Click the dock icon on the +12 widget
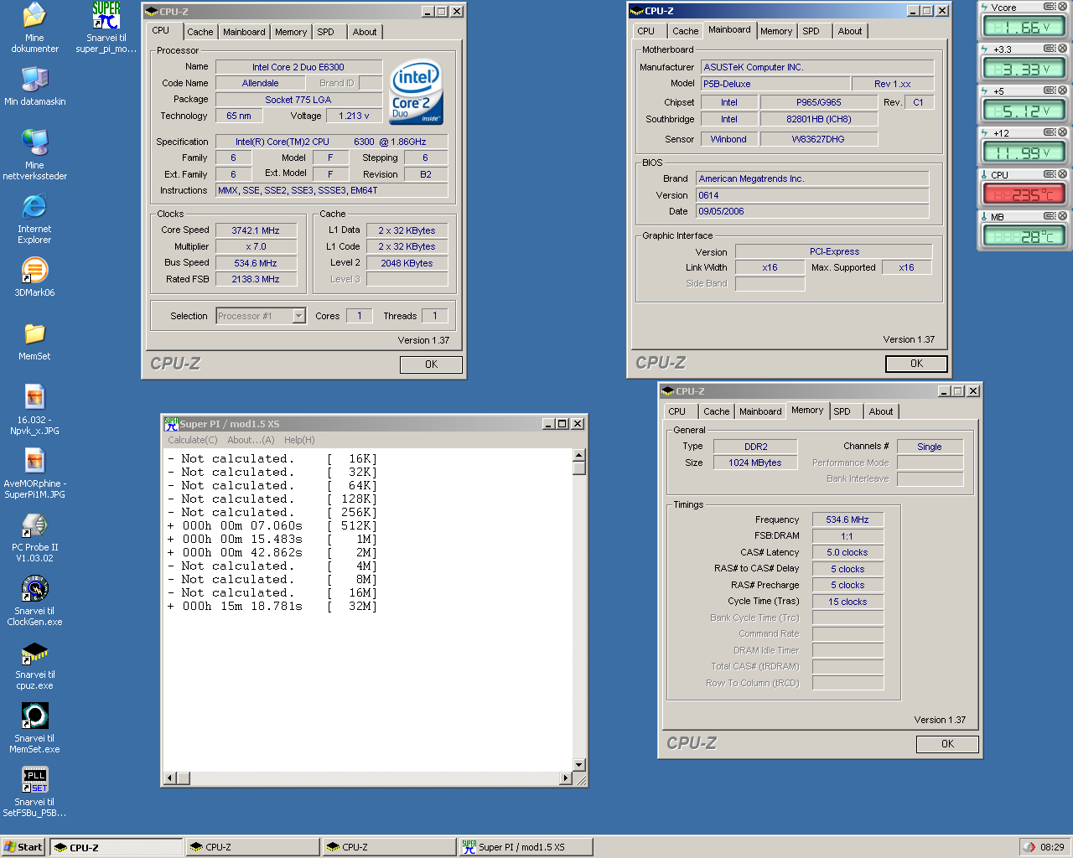Viewport: 1073px width, 858px height. point(1050,132)
